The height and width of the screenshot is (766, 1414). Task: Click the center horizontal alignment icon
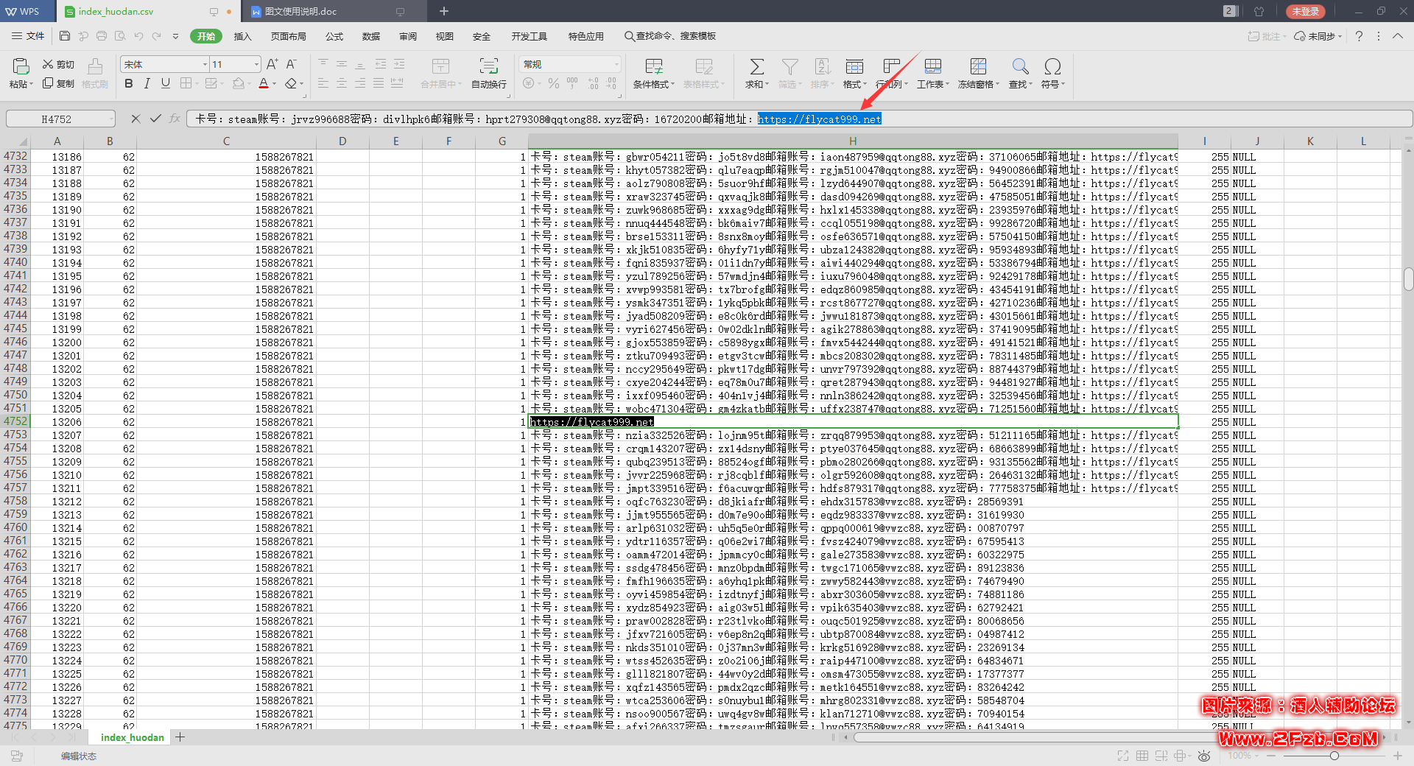[342, 83]
